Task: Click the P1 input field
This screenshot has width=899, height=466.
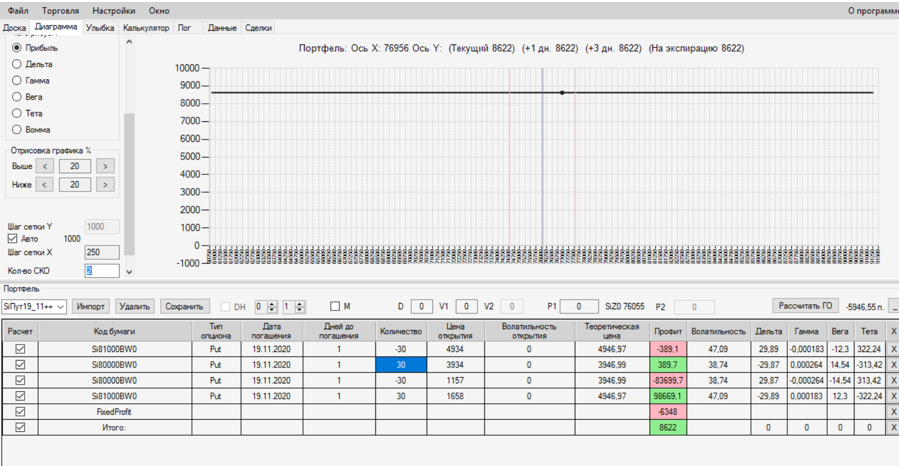Action: tap(579, 306)
